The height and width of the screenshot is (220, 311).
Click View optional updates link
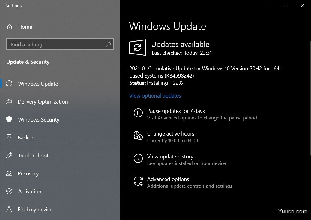pos(155,96)
